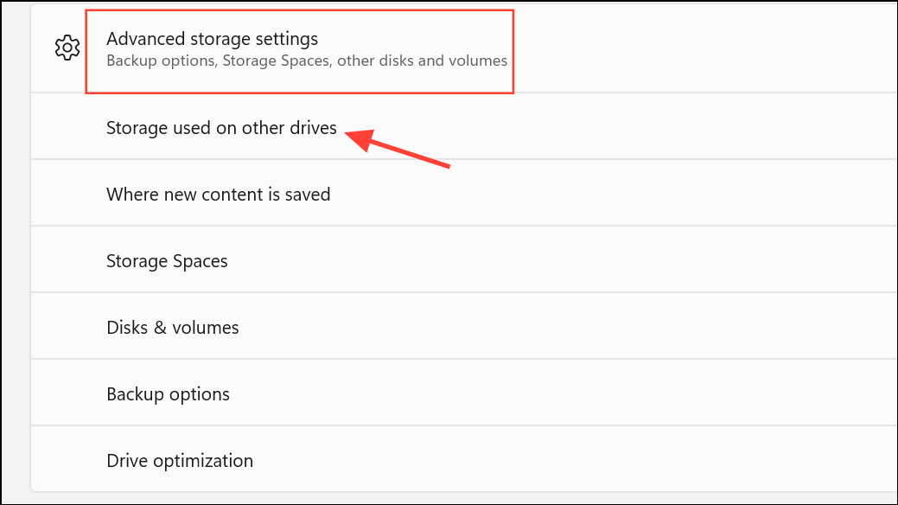Screen dimensions: 898x505
Task: Open Disks & volumes settings
Action: [x=172, y=328]
